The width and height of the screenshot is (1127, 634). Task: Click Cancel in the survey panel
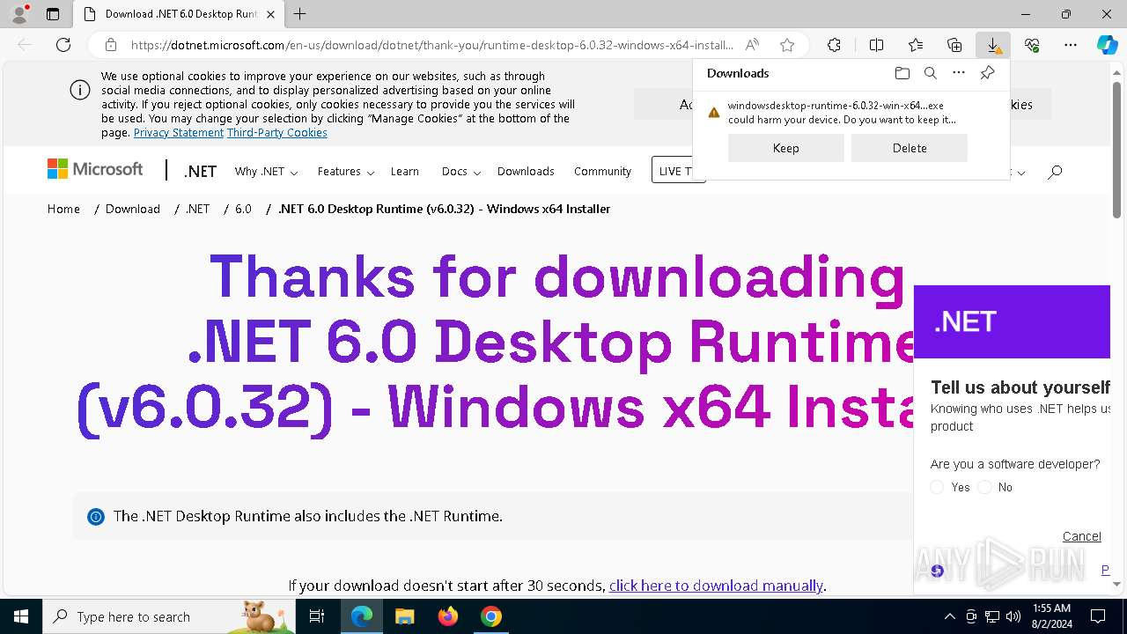[x=1081, y=536]
